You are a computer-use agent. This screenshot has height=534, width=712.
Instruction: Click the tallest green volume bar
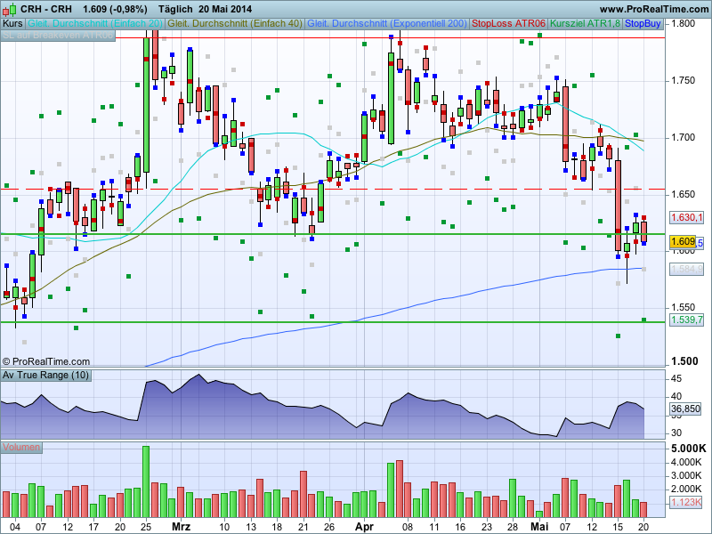point(146,481)
